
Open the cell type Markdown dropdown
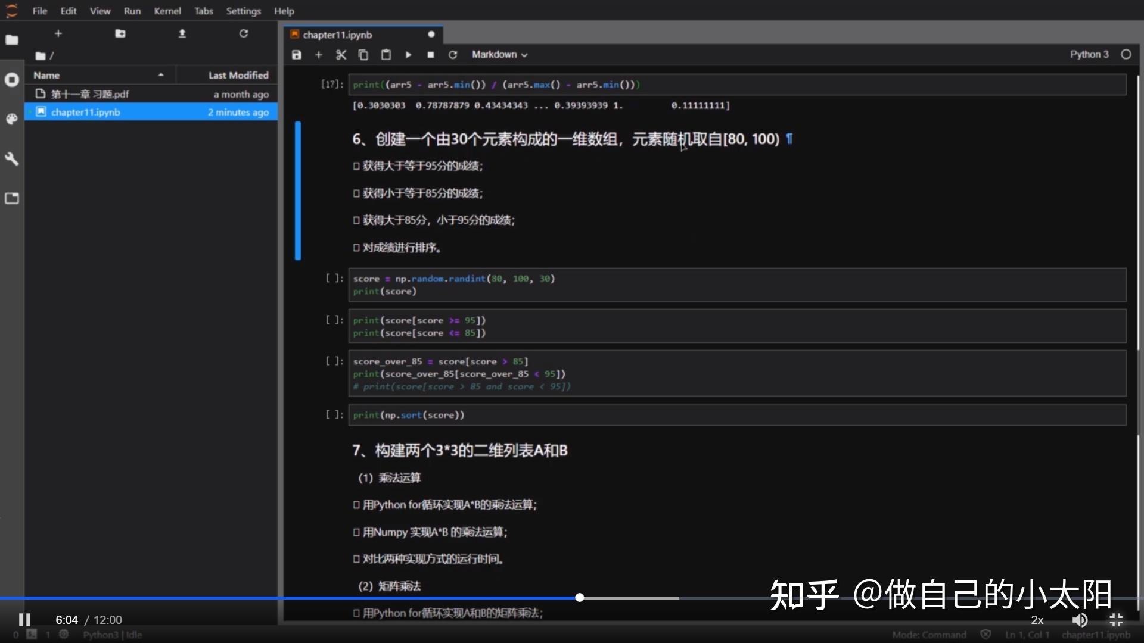(499, 55)
